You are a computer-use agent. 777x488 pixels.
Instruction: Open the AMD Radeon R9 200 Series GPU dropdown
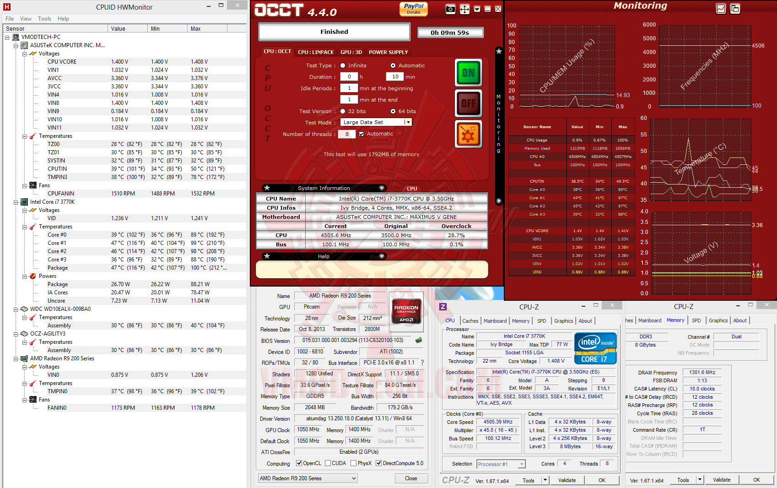(x=308, y=478)
